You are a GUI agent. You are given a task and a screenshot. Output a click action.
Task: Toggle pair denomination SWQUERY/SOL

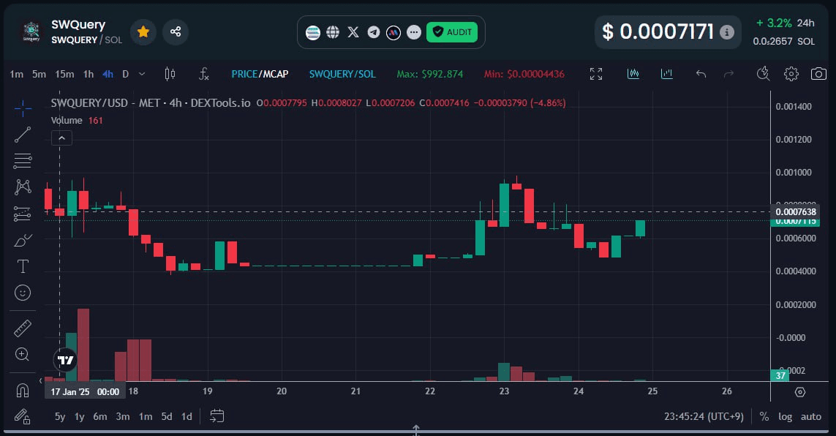click(342, 74)
